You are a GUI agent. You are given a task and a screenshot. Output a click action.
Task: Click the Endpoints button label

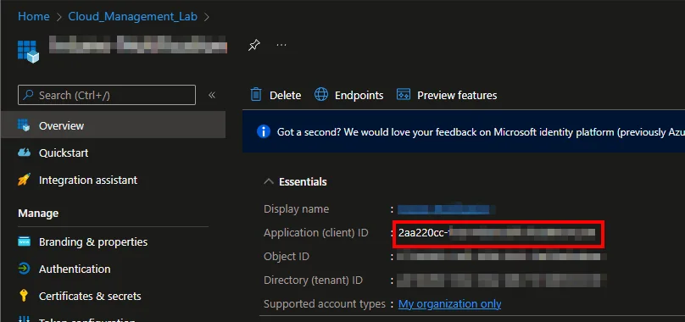[x=359, y=95]
